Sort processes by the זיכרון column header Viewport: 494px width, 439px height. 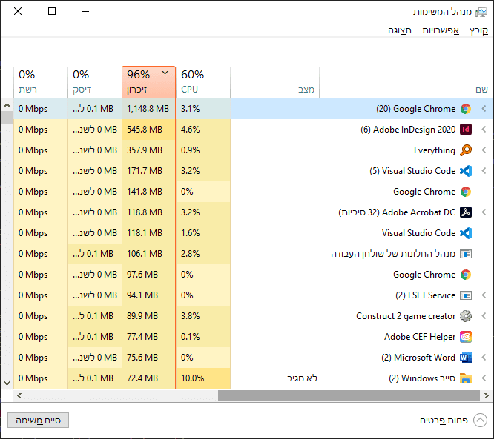[148, 82]
